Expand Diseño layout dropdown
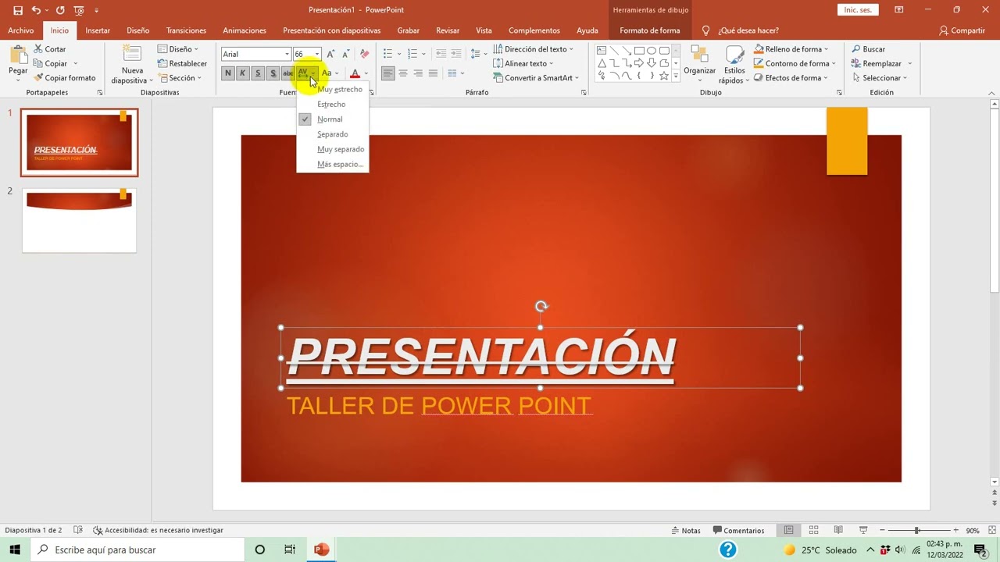1000x562 pixels. [178, 49]
